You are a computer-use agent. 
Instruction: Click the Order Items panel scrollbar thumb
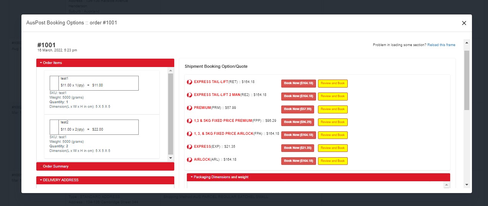pos(171,113)
